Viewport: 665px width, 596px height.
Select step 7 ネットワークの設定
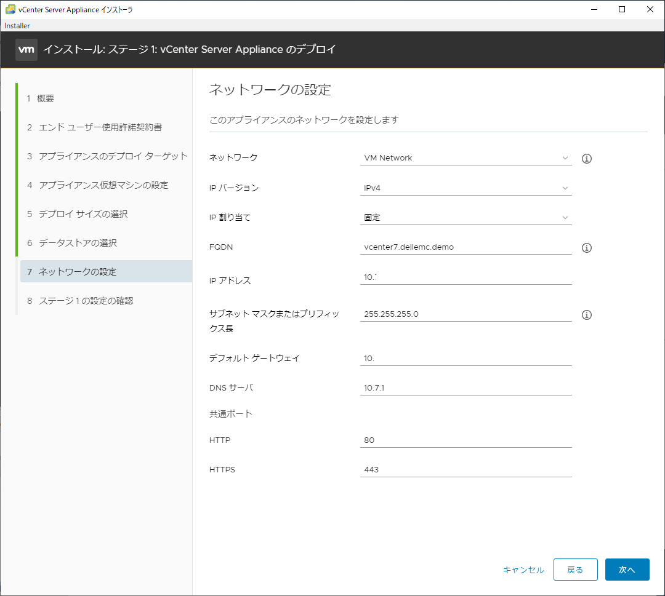coord(106,271)
